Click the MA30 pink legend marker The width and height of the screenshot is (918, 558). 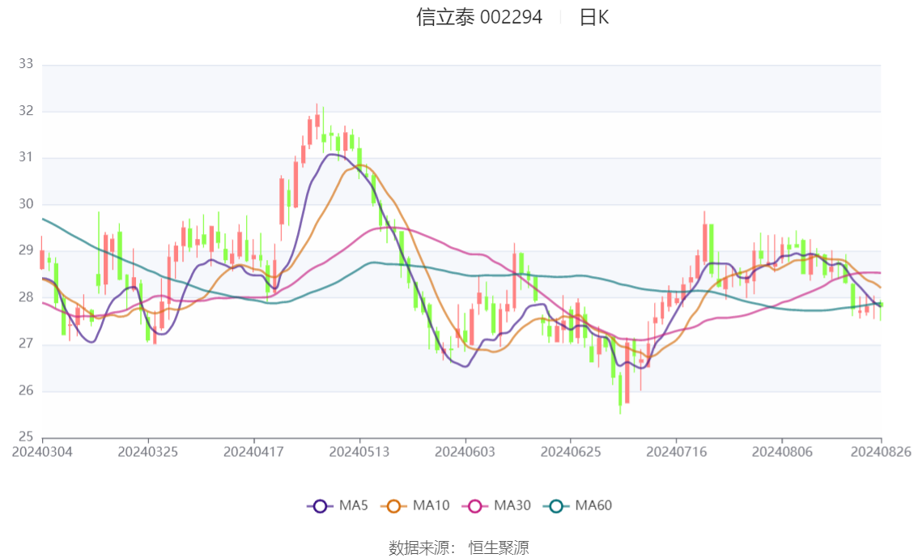tap(475, 506)
